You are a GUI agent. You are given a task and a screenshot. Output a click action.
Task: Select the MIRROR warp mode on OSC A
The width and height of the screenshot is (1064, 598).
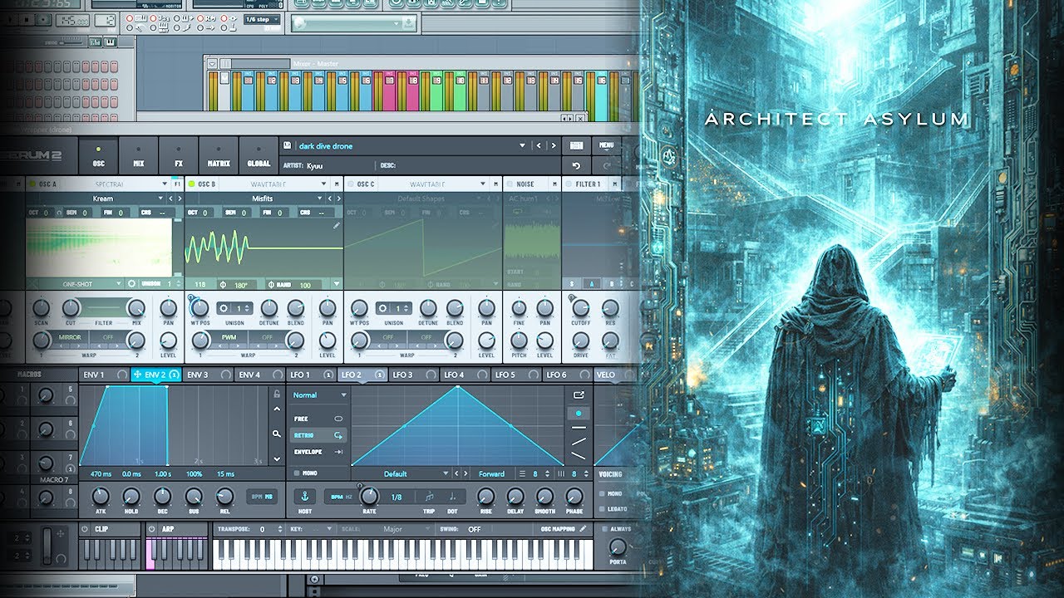[x=70, y=337]
